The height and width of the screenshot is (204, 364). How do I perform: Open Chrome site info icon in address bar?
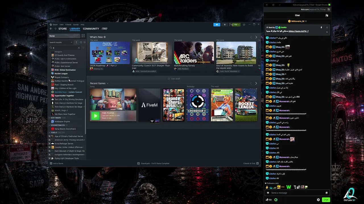click(329, 9)
